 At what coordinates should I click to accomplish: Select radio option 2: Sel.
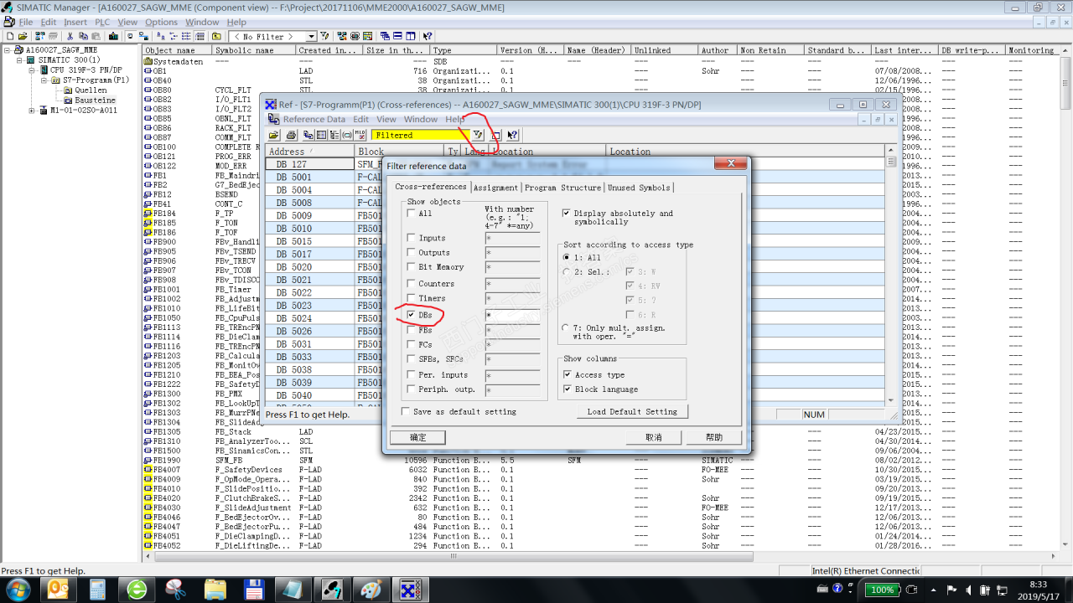click(x=568, y=272)
